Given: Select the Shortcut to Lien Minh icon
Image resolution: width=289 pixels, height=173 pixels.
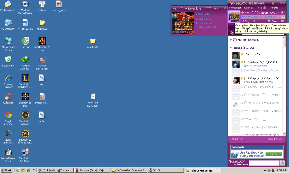Looking at the screenshot, I should (25, 81).
